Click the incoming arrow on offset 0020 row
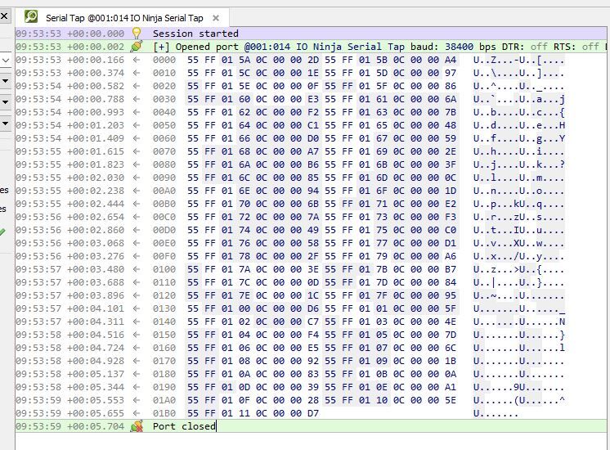 coord(137,86)
